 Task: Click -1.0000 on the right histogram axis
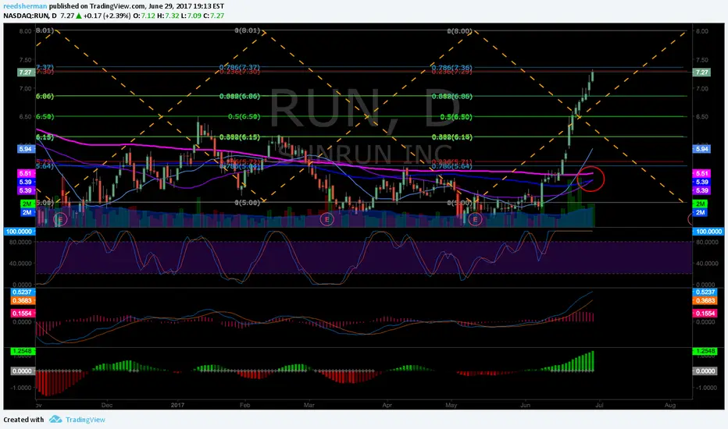[705, 388]
